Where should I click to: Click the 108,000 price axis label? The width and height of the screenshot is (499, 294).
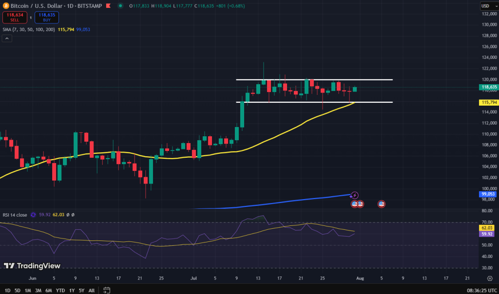click(489, 145)
